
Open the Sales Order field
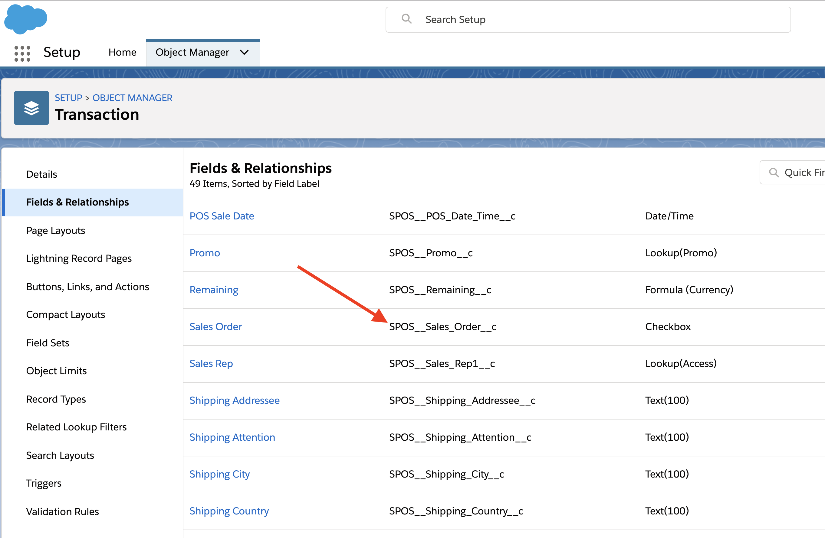pyautogui.click(x=215, y=326)
